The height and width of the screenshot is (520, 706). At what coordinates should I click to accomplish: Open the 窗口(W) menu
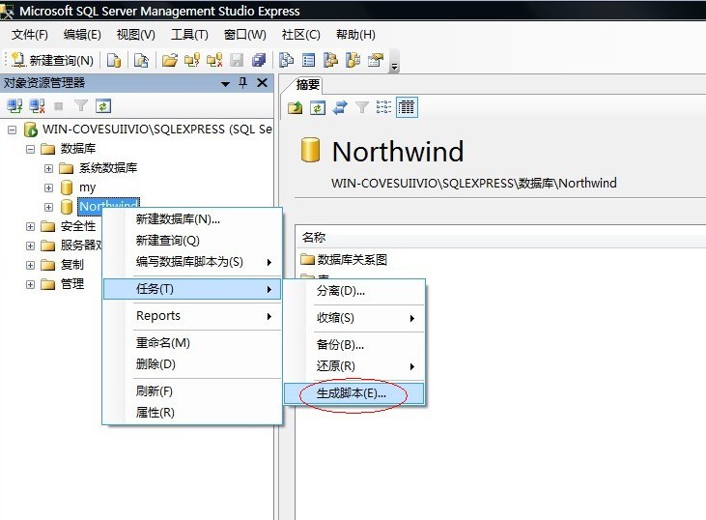point(245,35)
